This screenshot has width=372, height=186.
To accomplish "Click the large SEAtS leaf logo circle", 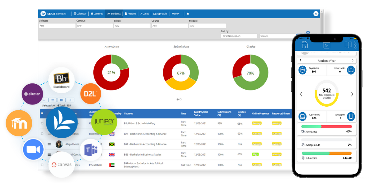I will tap(62, 122).
